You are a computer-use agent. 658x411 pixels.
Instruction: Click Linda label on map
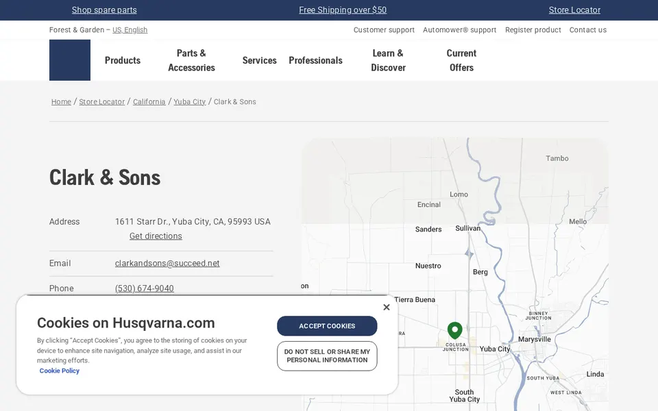(595, 374)
